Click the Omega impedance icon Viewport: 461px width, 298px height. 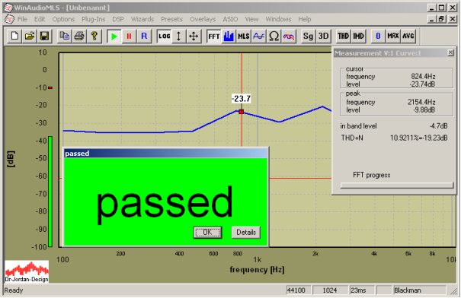(x=274, y=36)
